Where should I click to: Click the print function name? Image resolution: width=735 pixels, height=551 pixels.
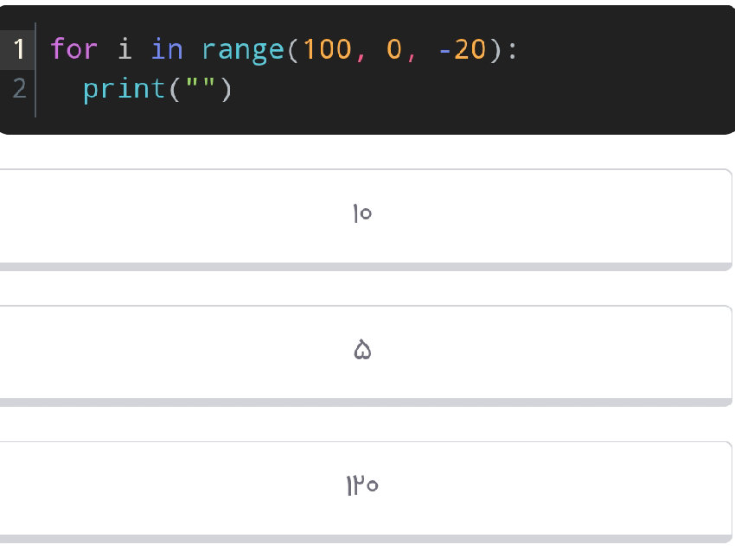click(124, 88)
